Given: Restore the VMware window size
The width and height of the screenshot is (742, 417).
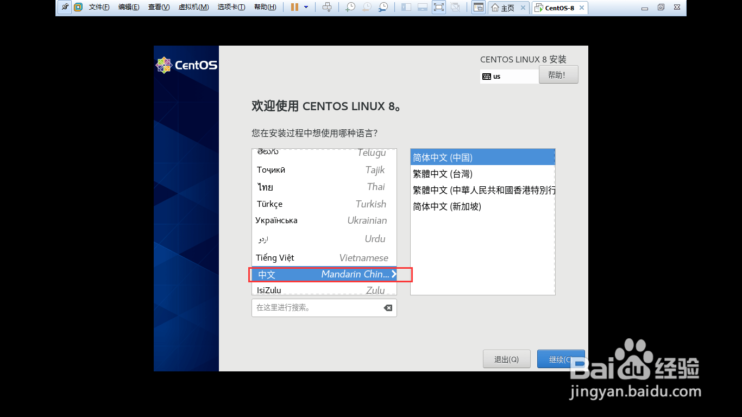Looking at the screenshot, I should [x=661, y=8].
